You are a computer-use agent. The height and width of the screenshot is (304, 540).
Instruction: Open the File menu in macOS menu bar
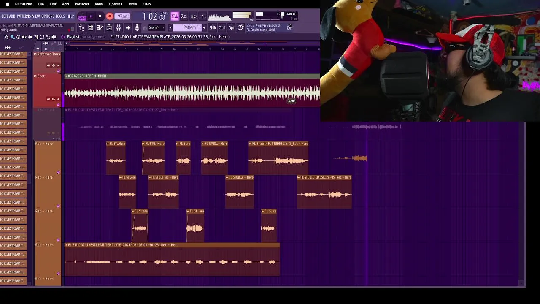[41, 4]
